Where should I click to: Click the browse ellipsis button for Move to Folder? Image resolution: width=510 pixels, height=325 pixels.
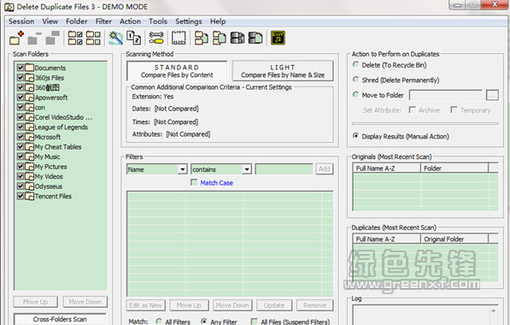pyautogui.click(x=492, y=95)
